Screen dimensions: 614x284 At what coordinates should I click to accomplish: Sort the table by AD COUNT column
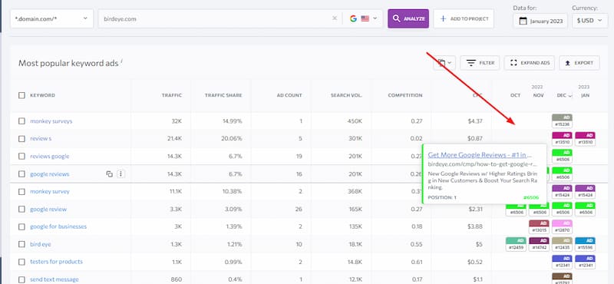click(289, 95)
